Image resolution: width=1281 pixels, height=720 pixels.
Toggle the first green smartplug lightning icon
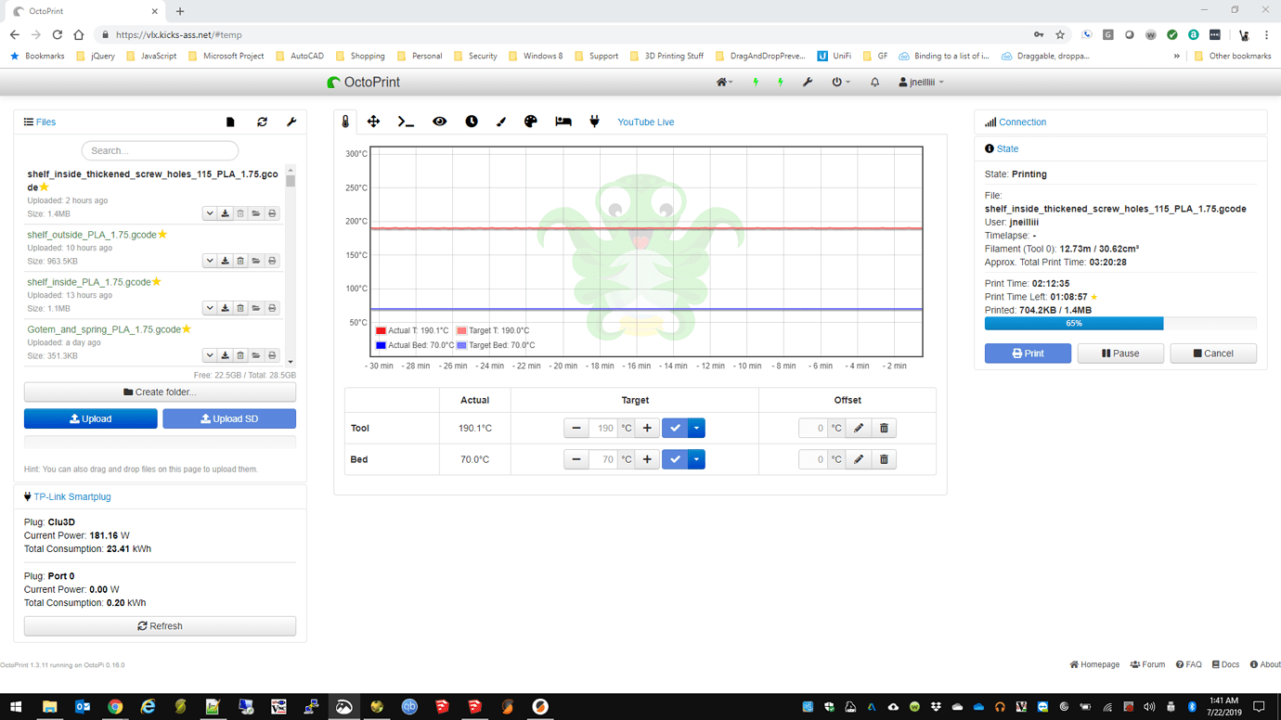[x=755, y=82]
